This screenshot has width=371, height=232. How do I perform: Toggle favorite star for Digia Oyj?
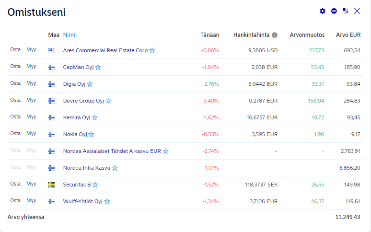click(x=90, y=84)
